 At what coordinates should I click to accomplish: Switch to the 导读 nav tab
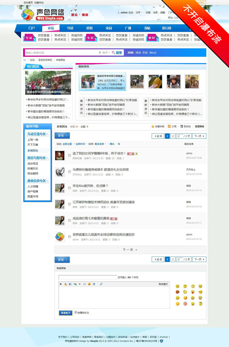coord(70,28)
